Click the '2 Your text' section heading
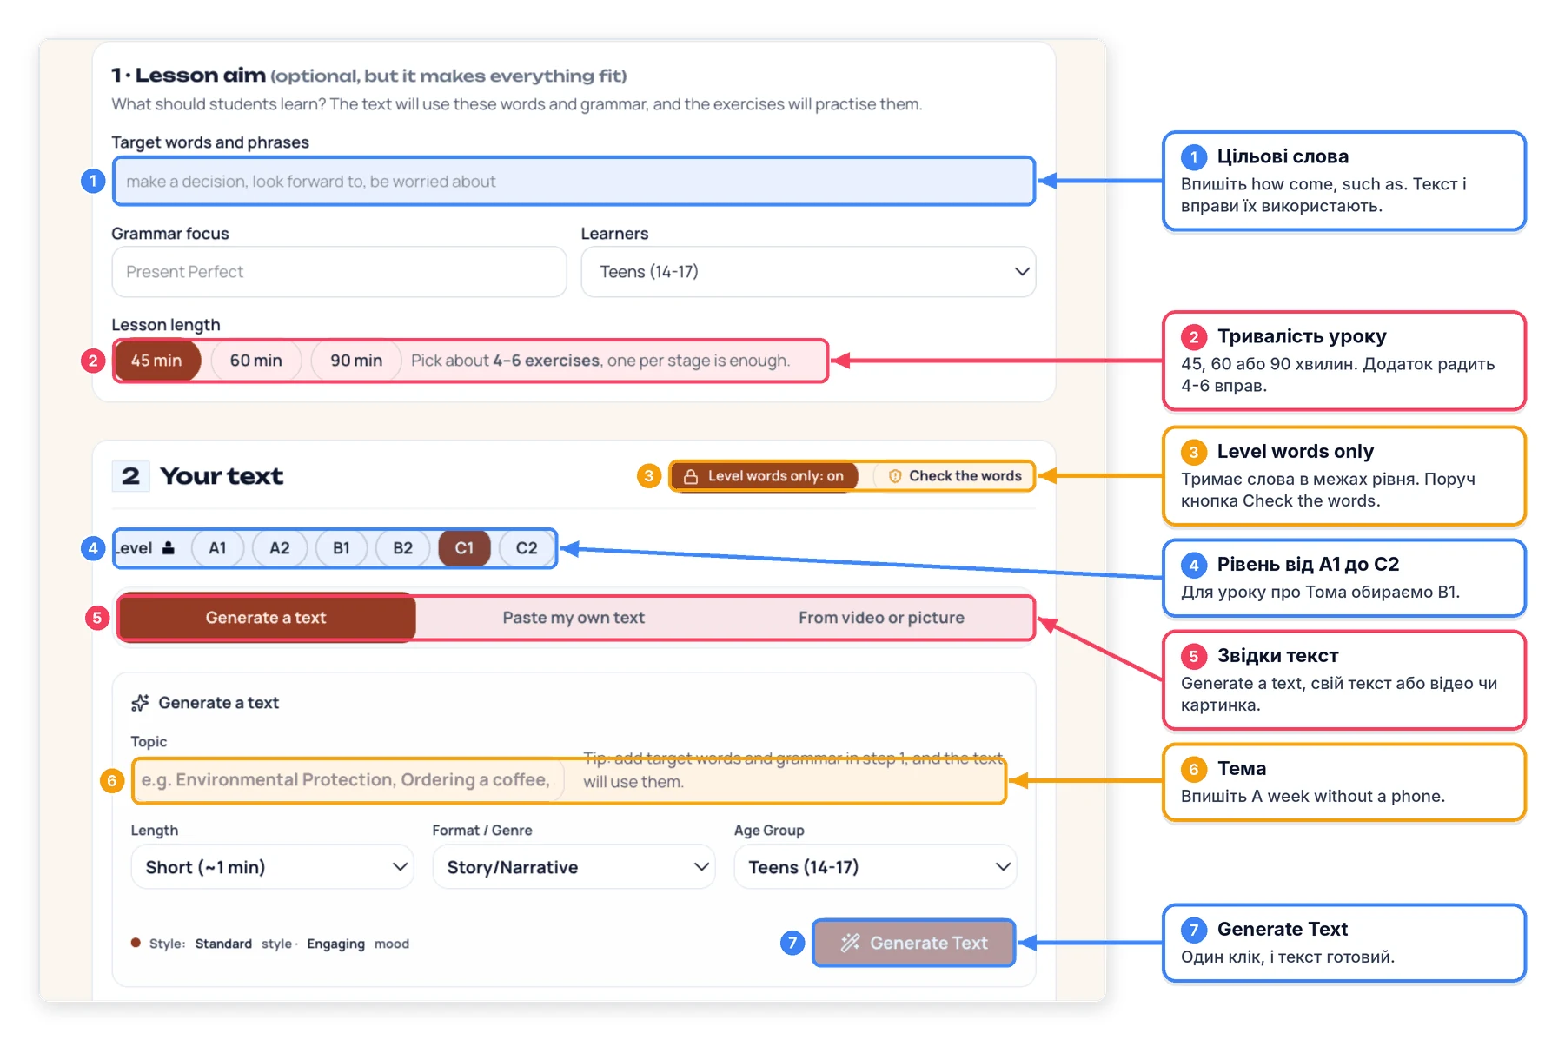This screenshot has width=1565, height=1040. tap(198, 476)
